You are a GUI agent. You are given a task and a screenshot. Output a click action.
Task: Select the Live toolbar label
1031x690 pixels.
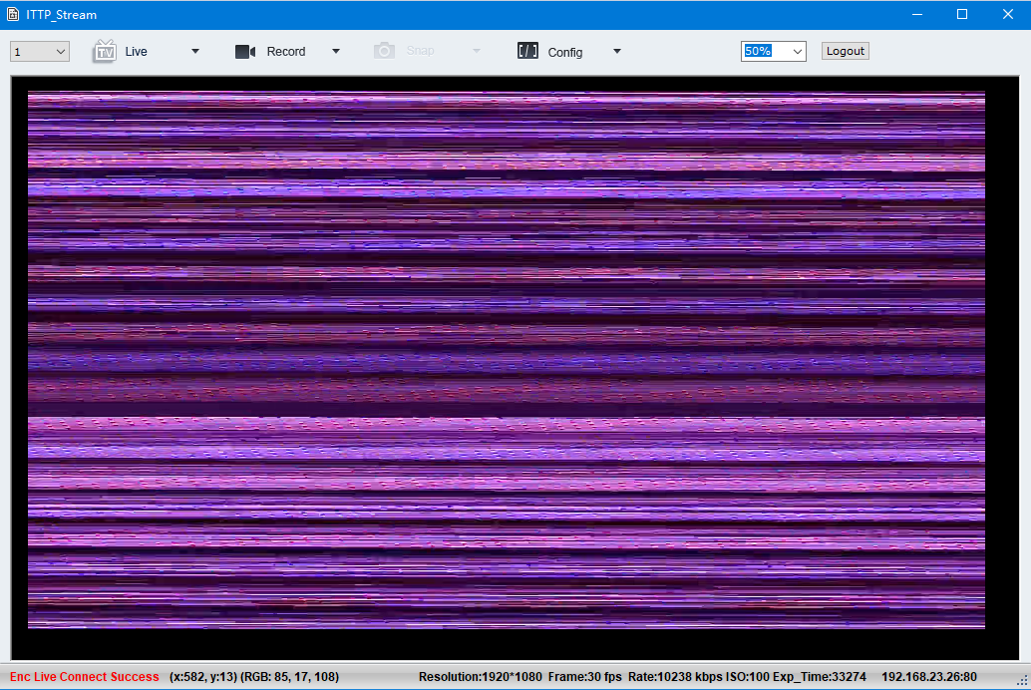(137, 52)
